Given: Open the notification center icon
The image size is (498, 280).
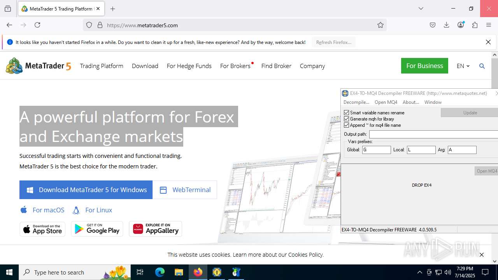Looking at the screenshot, I should pyautogui.click(x=485, y=272).
